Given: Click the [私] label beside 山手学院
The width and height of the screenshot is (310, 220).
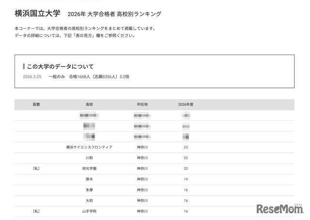Looking at the screenshot, I should pos(36,211).
